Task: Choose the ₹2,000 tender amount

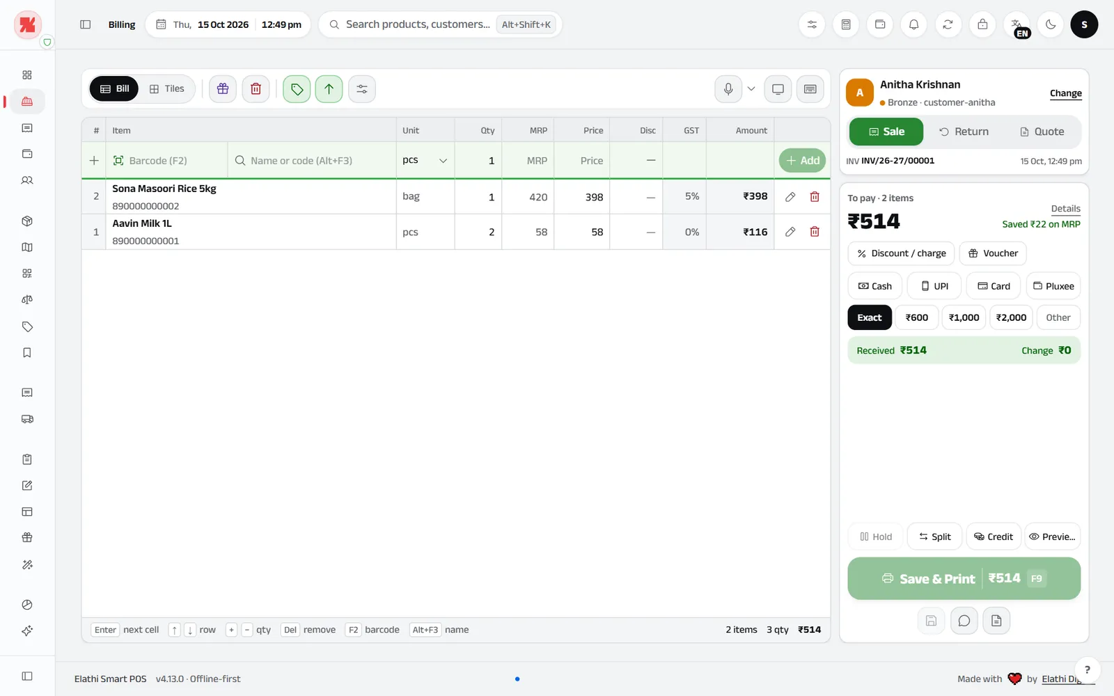Action: 1011,317
